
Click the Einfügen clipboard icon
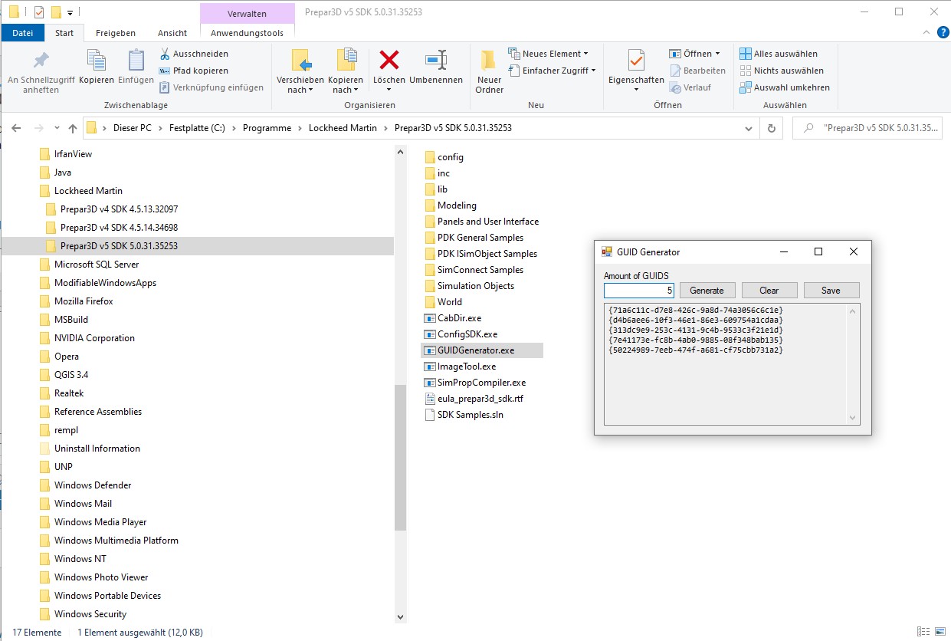point(136,61)
